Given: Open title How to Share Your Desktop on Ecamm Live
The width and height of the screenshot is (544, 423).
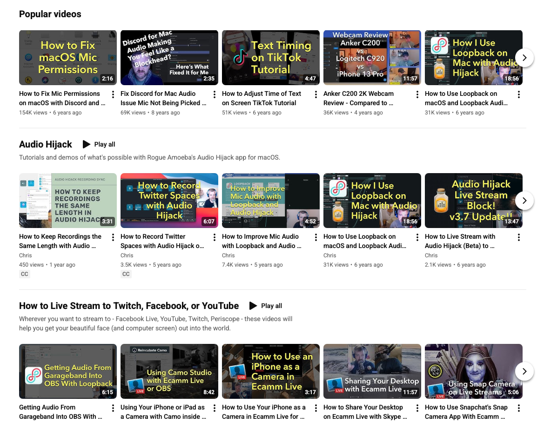Looking at the screenshot, I should click(x=365, y=412).
